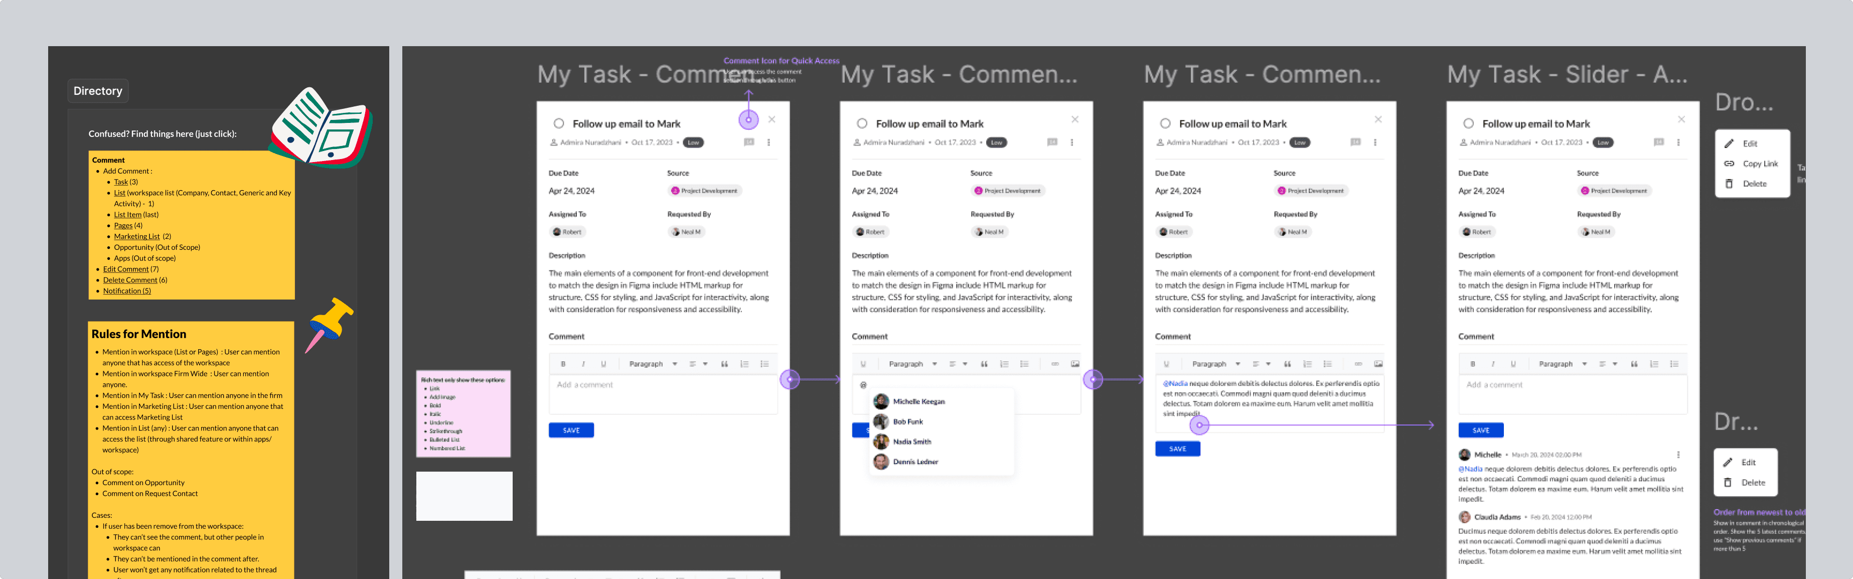
Task: Click Bold icon in Slider frame toolbar
Action: coord(1472,364)
